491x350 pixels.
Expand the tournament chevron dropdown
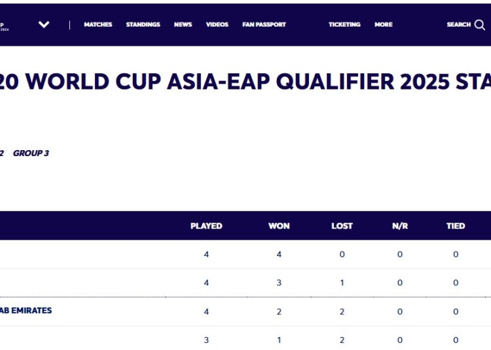(44, 25)
